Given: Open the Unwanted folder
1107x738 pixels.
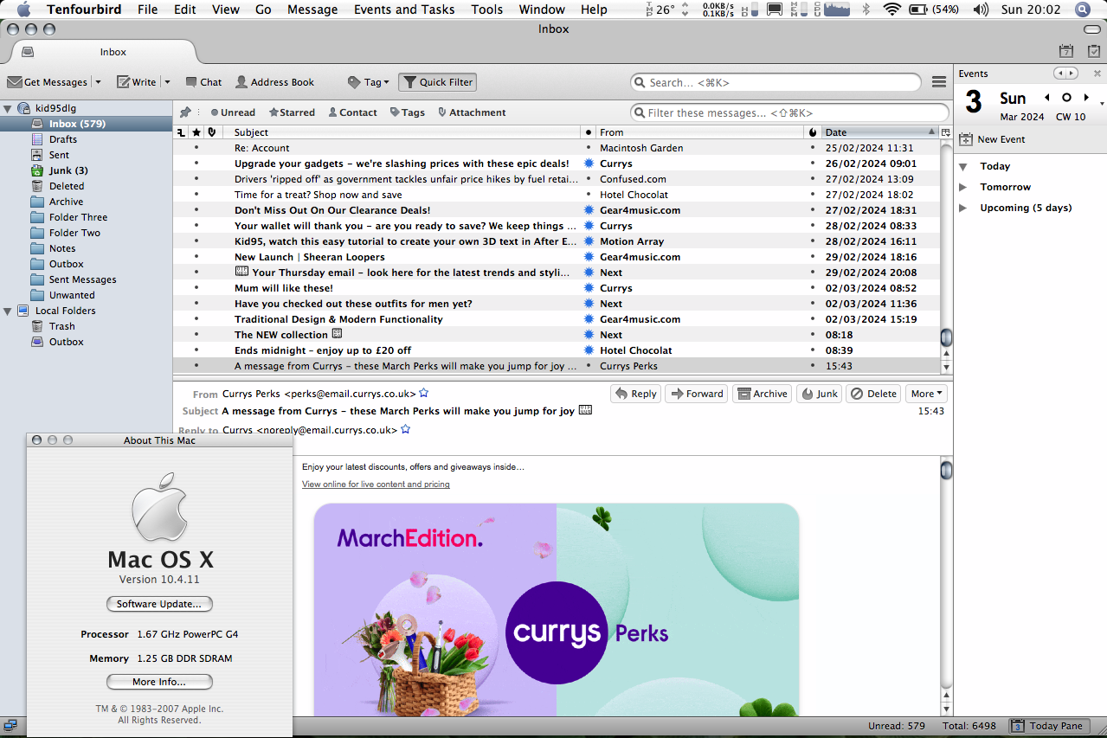Looking at the screenshot, I should [x=72, y=295].
